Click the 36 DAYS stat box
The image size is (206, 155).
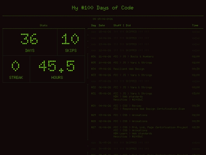[30, 42]
